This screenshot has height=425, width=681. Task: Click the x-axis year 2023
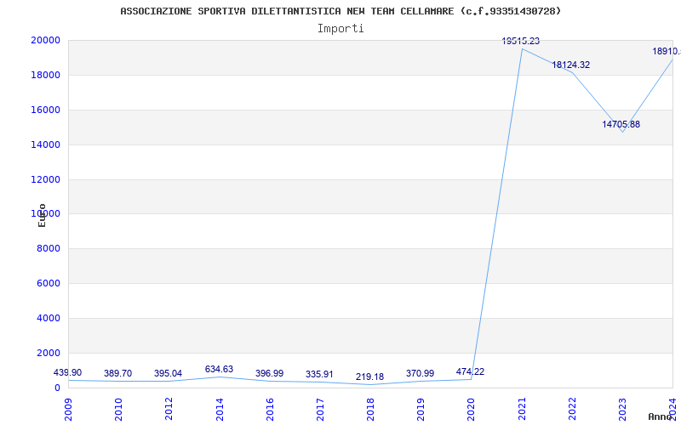point(623,409)
